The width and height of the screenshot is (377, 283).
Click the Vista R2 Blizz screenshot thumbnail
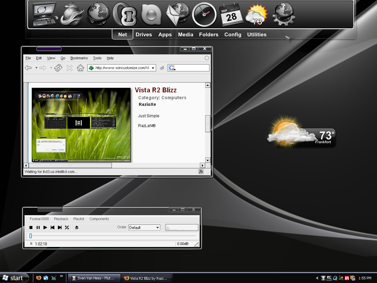click(x=81, y=125)
